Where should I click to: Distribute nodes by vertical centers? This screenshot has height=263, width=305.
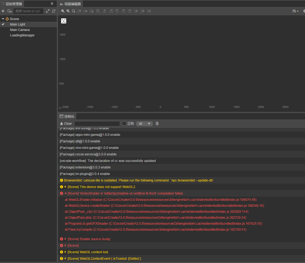point(123,11)
